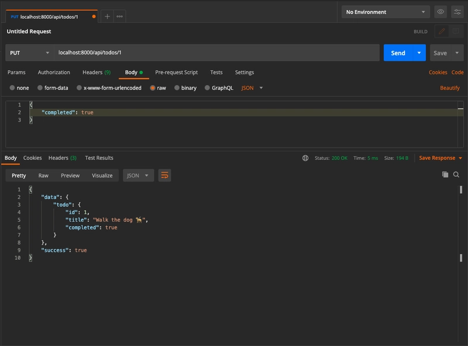Image resolution: width=468 pixels, height=346 pixels.
Task: Save the request
Action: click(x=441, y=53)
